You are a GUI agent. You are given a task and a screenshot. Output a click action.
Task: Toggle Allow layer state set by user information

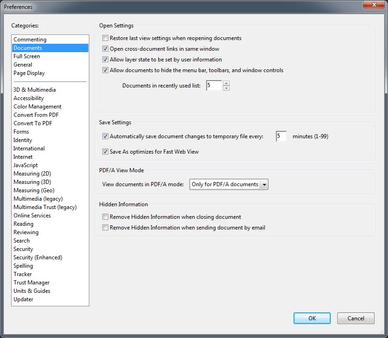[105, 60]
